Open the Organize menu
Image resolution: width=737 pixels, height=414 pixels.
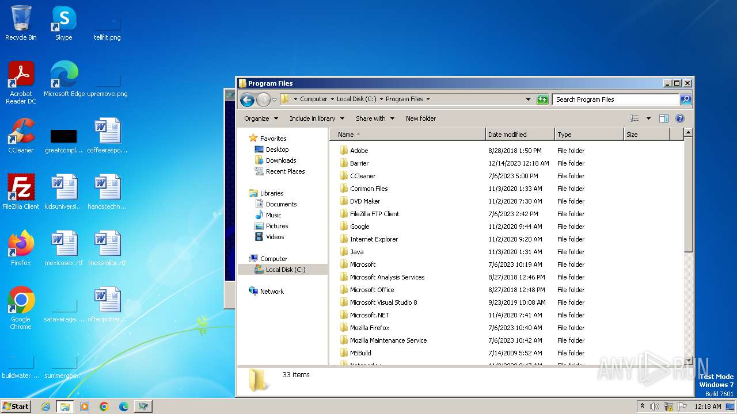[x=261, y=118]
